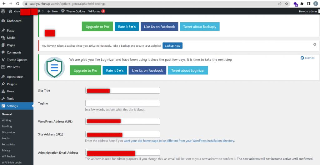This screenshot has height=165, width=320.
Task: Click the Loginizer shield logo
Action: coord(54,67)
